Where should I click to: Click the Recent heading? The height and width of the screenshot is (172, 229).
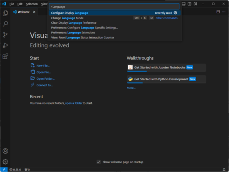36,97
